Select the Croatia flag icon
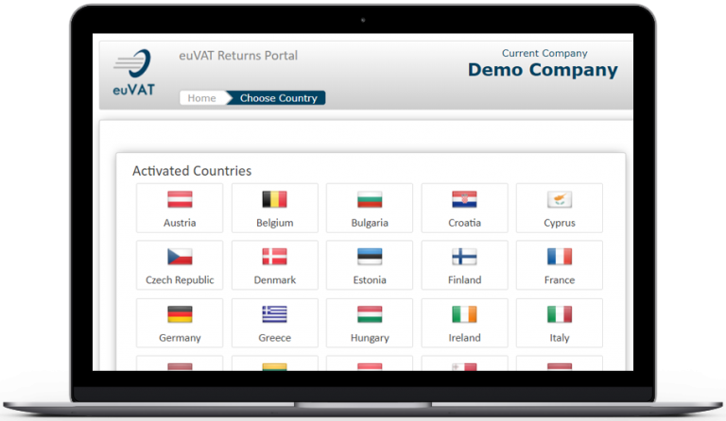The image size is (726, 421). (x=464, y=200)
